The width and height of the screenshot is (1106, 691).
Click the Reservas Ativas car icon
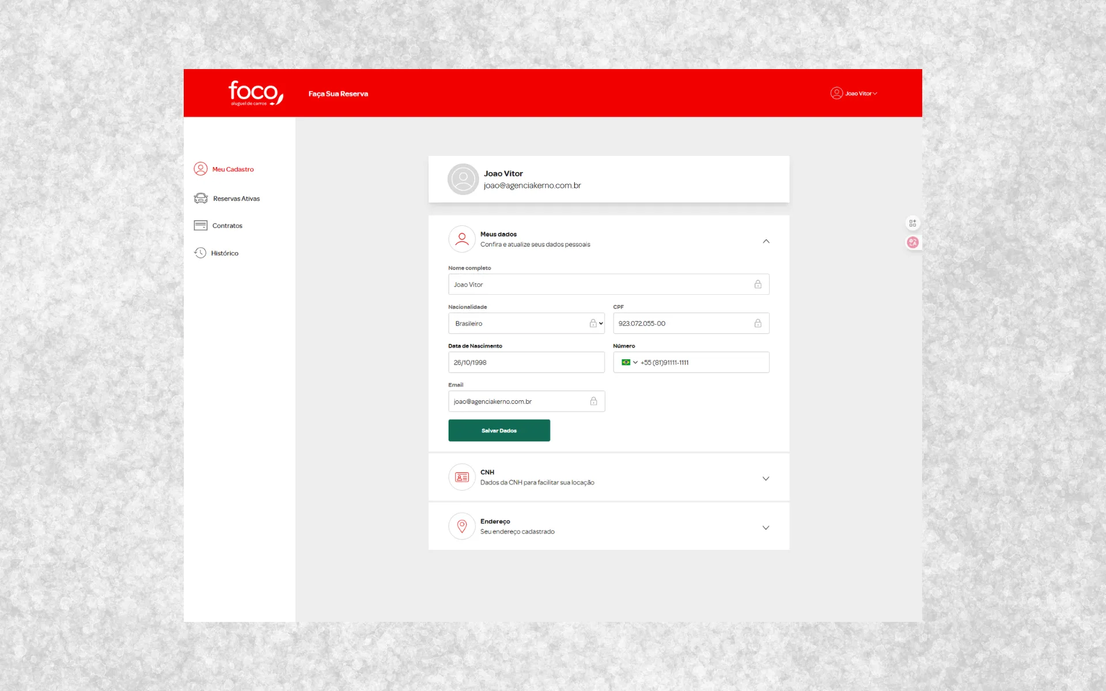pyautogui.click(x=200, y=198)
